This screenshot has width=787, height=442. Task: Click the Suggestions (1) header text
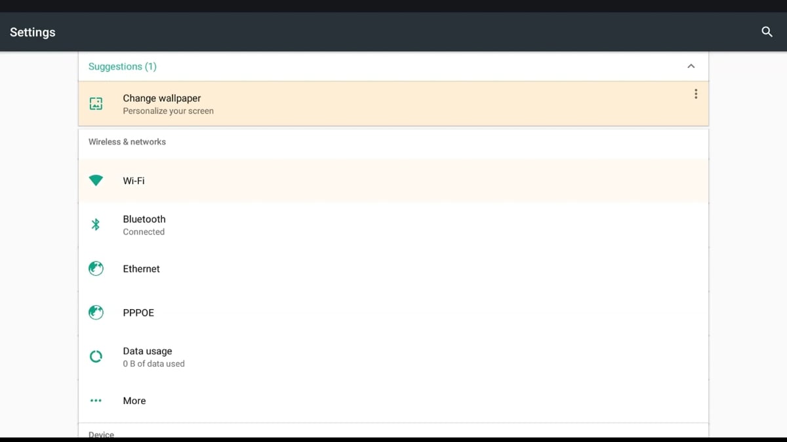(x=123, y=66)
